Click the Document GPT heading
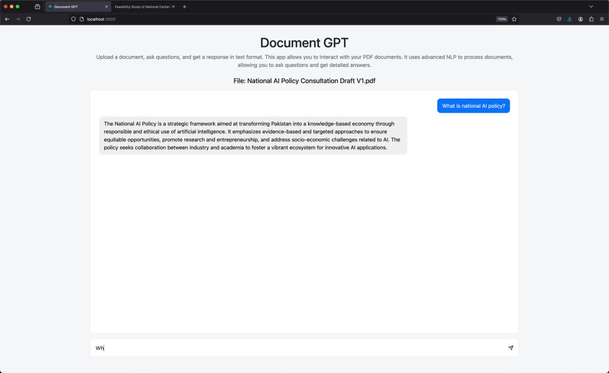The height and width of the screenshot is (373, 609). [x=304, y=43]
